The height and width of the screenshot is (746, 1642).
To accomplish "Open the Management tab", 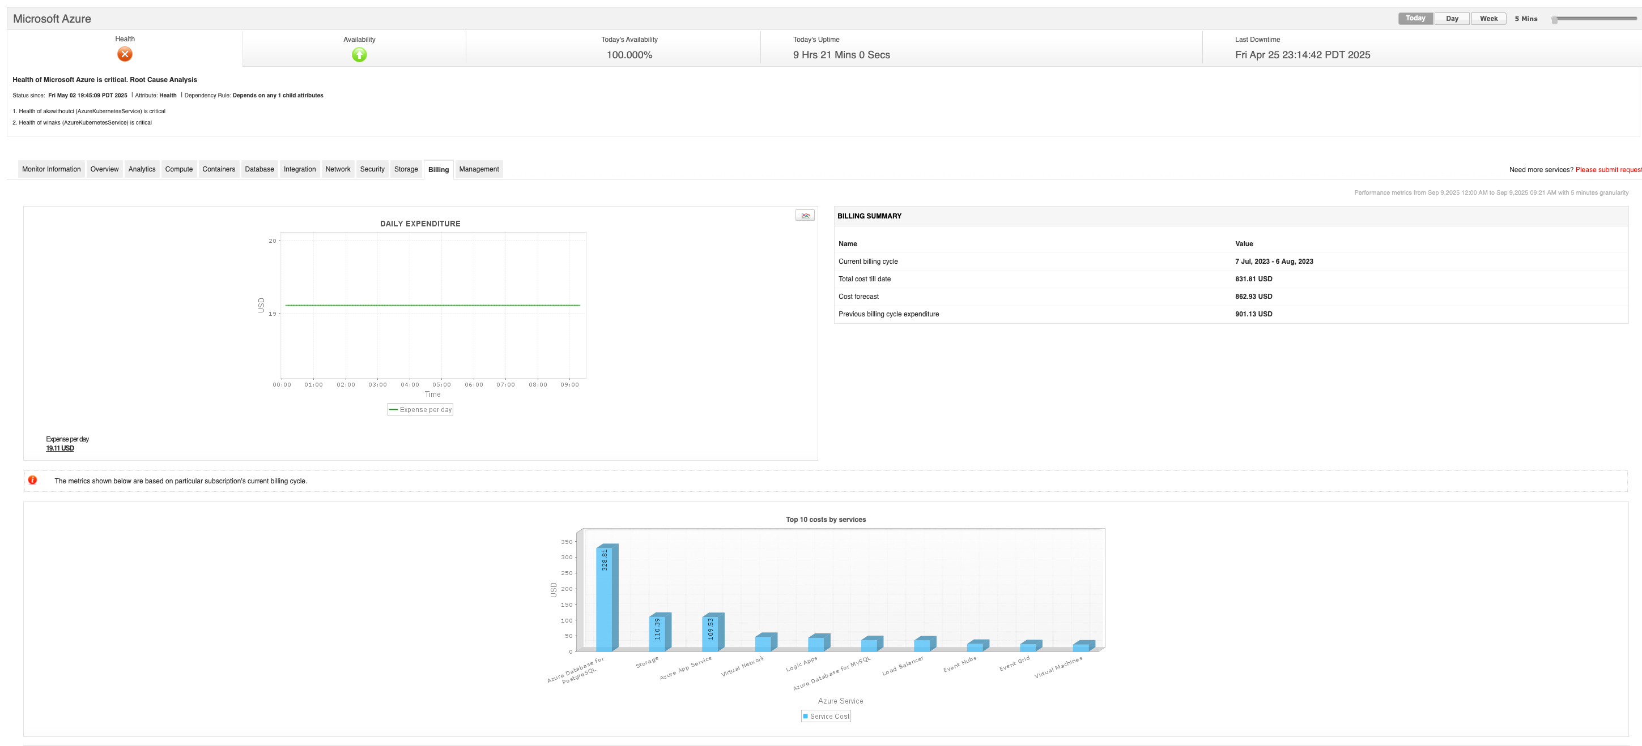I will [x=479, y=169].
